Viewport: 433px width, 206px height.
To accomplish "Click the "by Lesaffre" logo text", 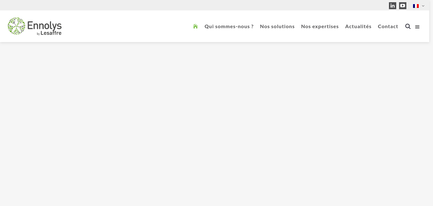I will coord(49,33).
